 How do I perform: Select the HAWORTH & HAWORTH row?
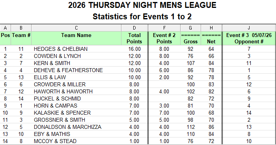[138, 91]
